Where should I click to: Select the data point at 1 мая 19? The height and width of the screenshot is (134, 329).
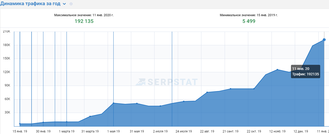point(114,103)
